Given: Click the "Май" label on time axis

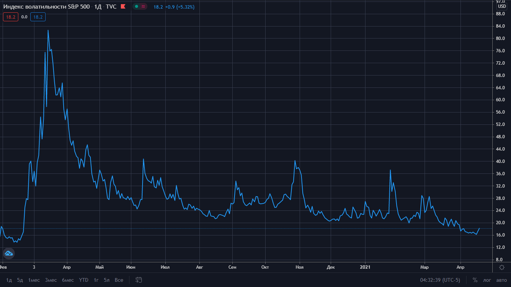Looking at the screenshot, I should coord(100,267).
